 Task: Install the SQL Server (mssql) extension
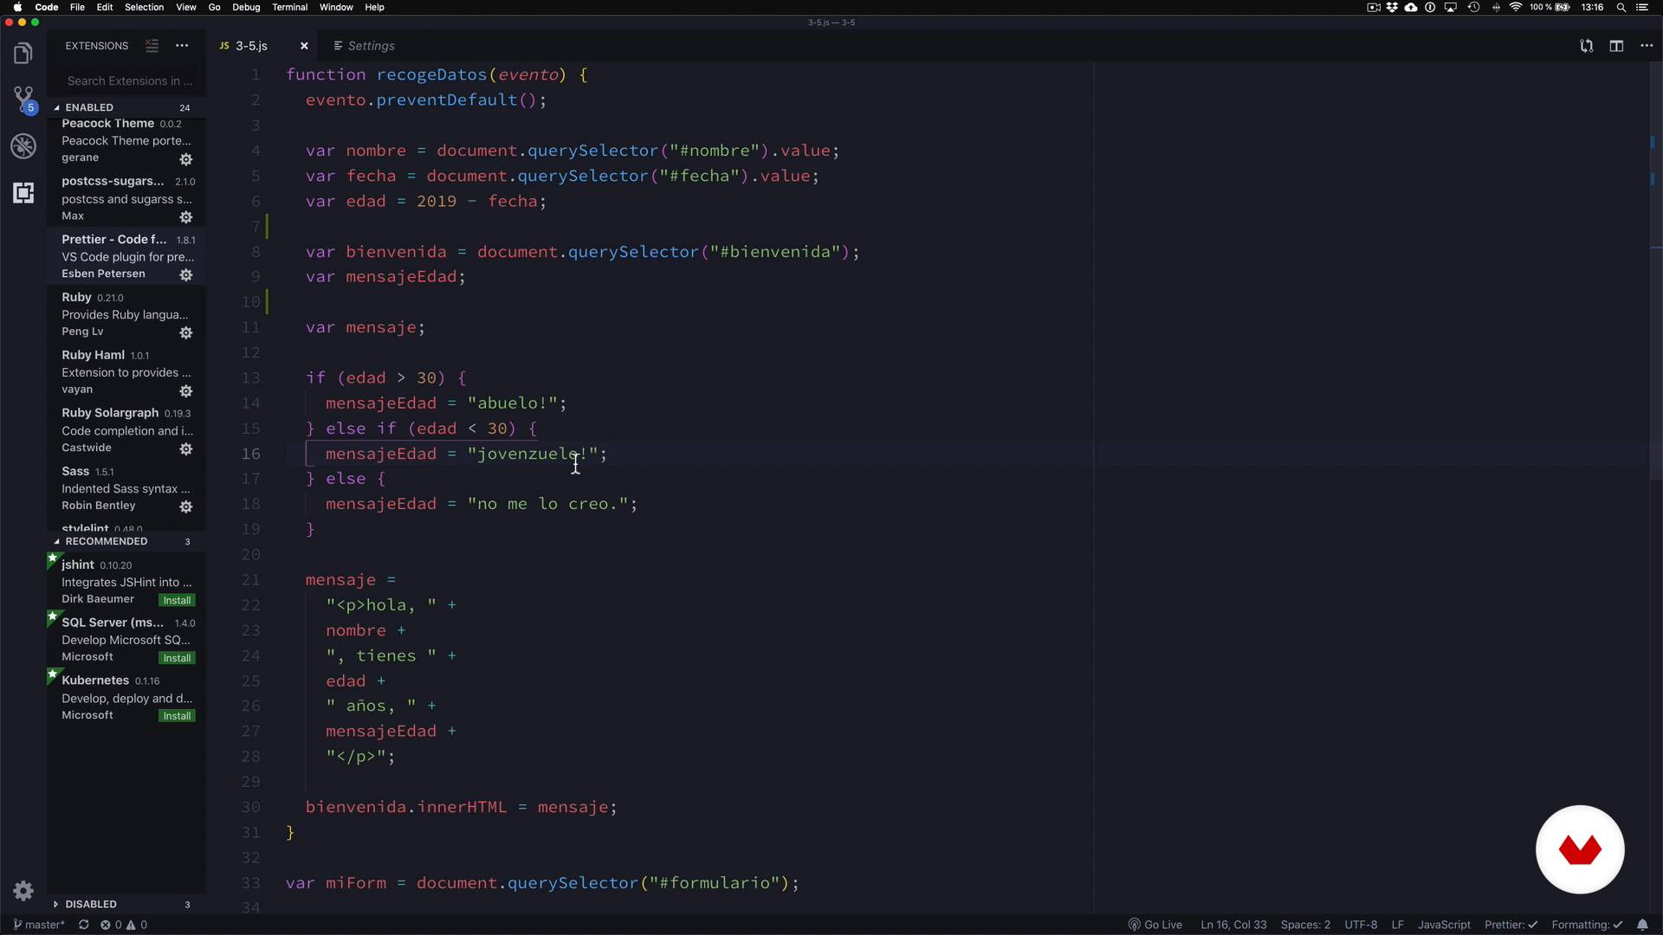pyautogui.click(x=177, y=659)
